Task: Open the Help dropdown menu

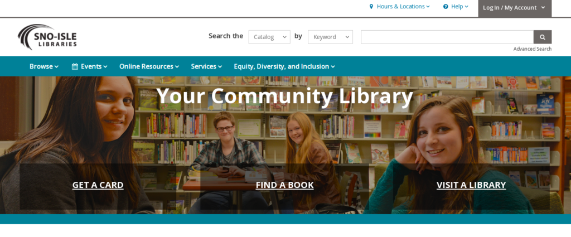Action: pos(456,7)
